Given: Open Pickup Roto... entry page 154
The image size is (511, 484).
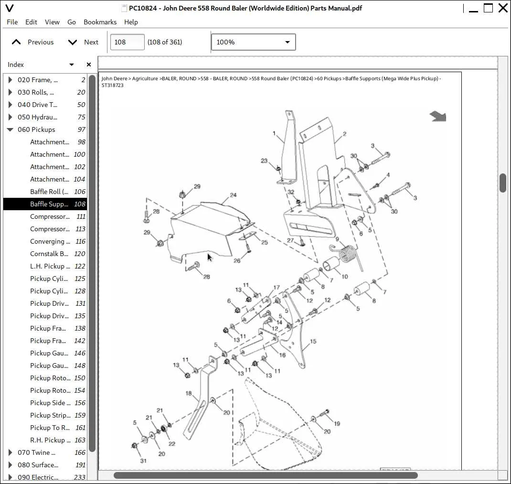Looking at the screenshot, I should pos(45,390).
